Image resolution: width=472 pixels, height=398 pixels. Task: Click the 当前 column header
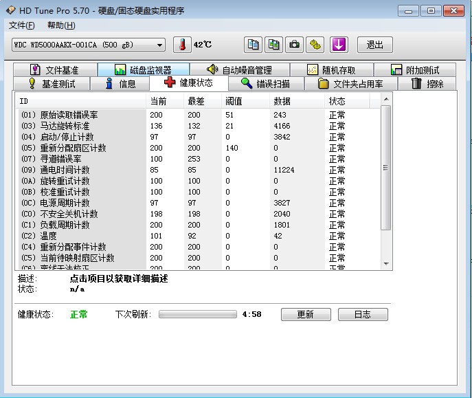tap(165, 101)
